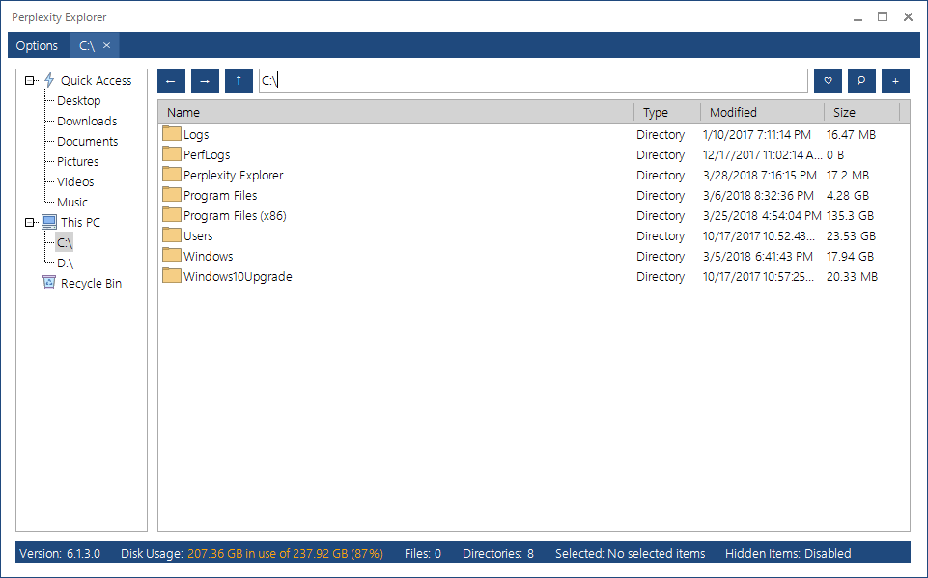
Task: Select the Perplexity Explorer folder name
Action: tap(233, 175)
